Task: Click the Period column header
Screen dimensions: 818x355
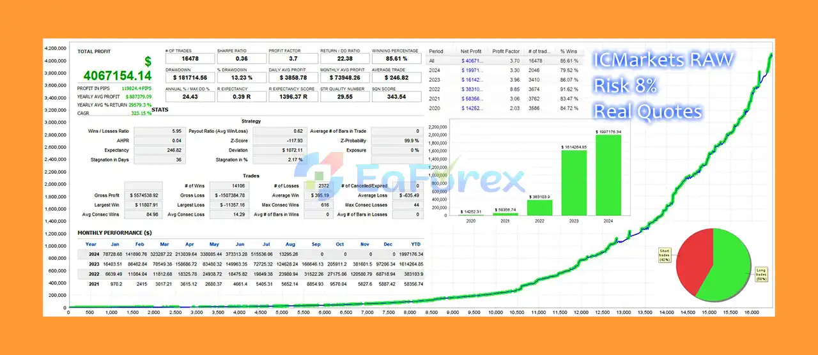Action: click(436, 51)
